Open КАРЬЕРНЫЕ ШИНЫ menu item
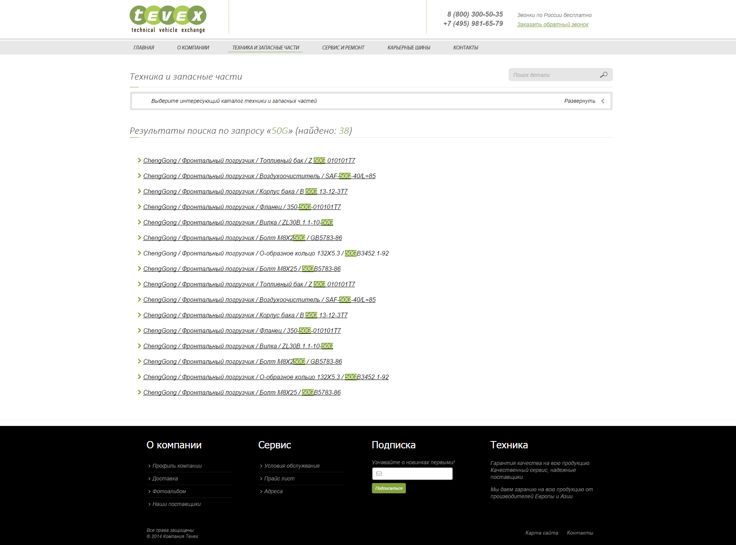736x545 pixels. click(x=409, y=48)
